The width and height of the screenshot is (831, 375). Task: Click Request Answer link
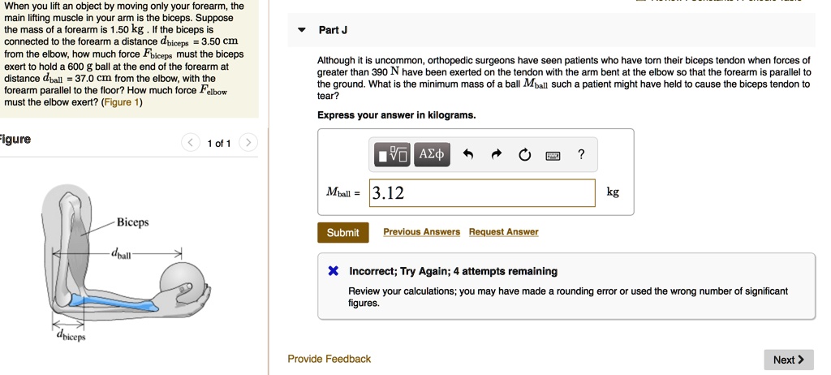[x=503, y=232]
